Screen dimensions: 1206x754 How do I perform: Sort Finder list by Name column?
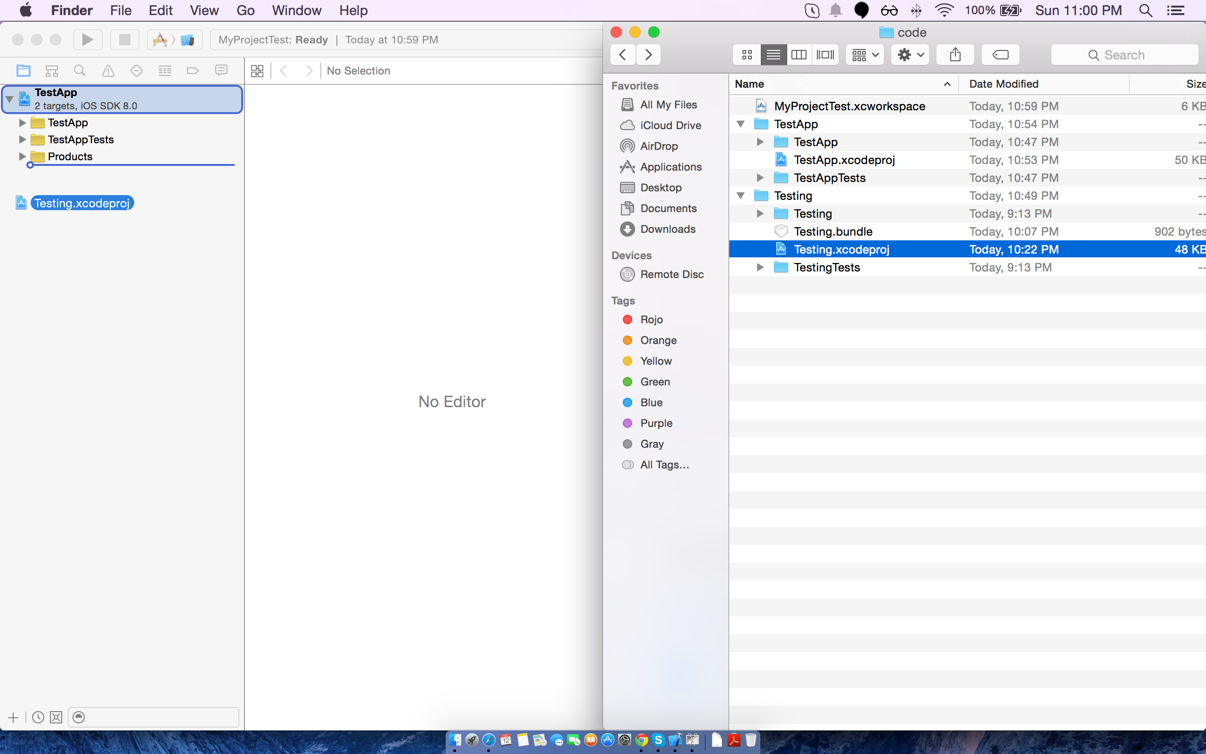[843, 84]
